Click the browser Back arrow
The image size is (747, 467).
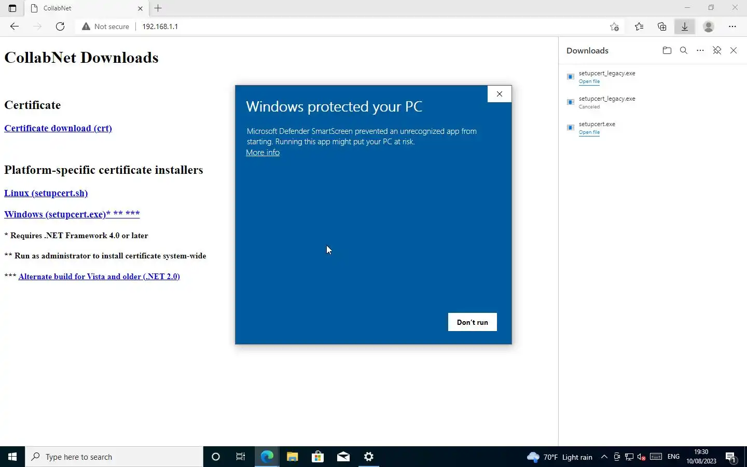pos(15,26)
